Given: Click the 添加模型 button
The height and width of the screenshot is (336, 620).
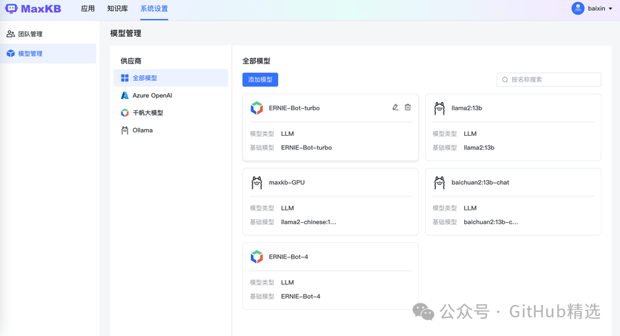Looking at the screenshot, I should [x=260, y=79].
